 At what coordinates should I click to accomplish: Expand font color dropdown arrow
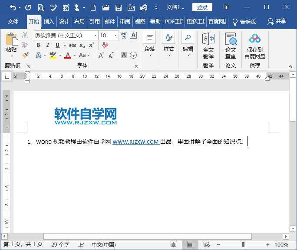(x=75, y=55)
